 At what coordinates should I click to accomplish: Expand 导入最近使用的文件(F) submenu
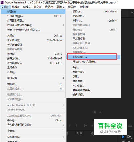point(33,125)
